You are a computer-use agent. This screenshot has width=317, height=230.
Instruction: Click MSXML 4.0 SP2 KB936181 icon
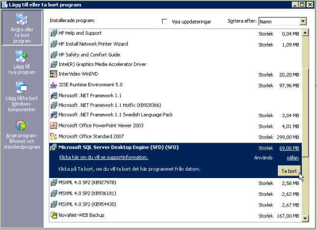[x=53, y=193]
